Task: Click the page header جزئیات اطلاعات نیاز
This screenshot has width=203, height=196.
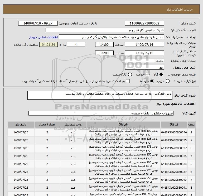Action: pos(180,9)
